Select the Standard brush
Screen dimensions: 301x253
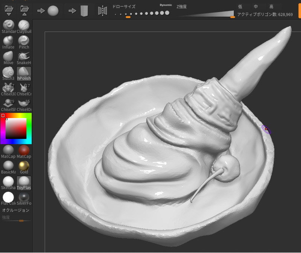[x=8, y=27]
